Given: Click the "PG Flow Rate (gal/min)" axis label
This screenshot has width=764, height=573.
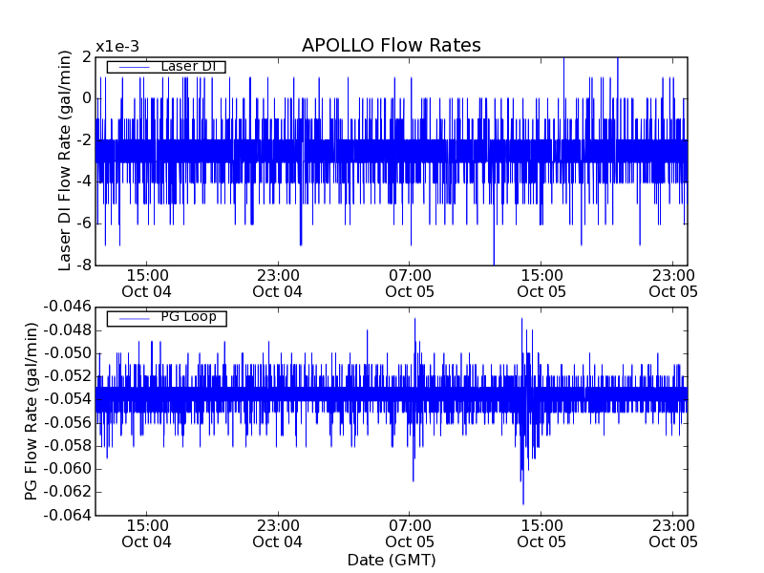Looking at the screenshot, I should pyautogui.click(x=31, y=412).
